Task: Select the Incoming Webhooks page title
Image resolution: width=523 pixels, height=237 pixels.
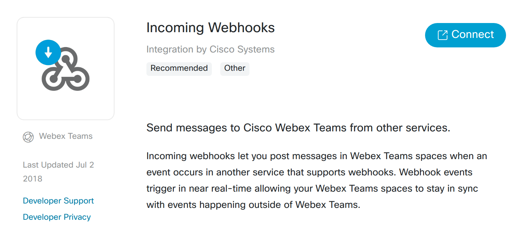Action: 210,28
